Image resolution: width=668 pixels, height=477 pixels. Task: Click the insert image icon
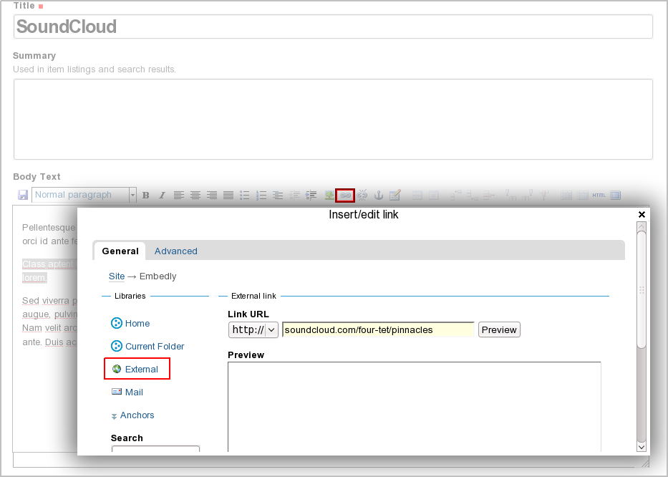[x=329, y=195]
